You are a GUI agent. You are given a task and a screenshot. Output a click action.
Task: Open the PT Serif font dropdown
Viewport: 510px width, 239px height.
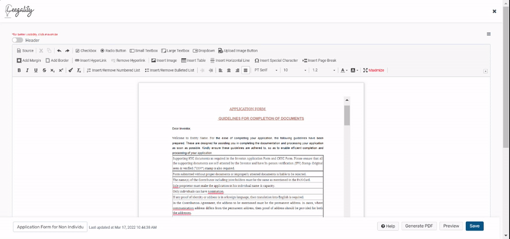pyautogui.click(x=266, y=70)
